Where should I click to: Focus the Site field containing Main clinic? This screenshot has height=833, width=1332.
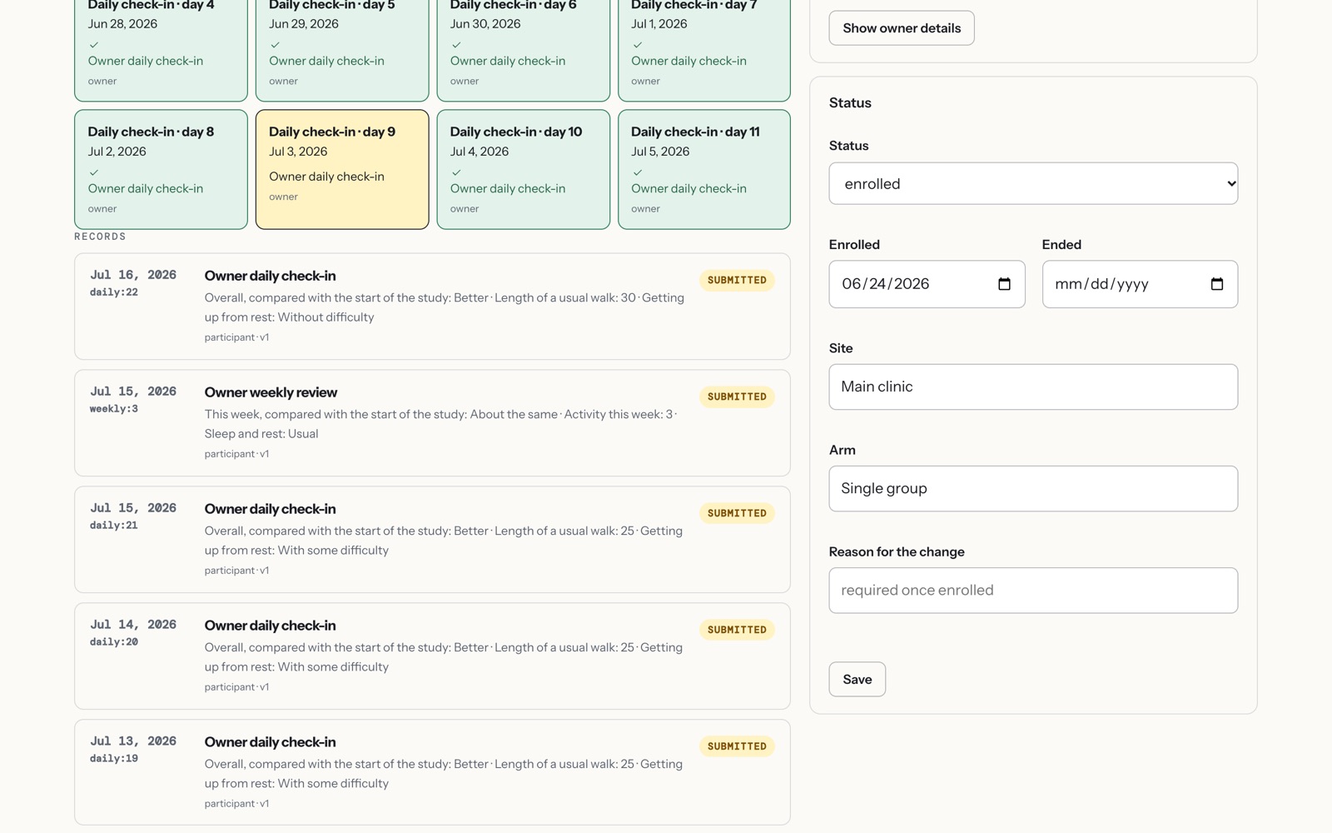click(x=1033, y=387)
